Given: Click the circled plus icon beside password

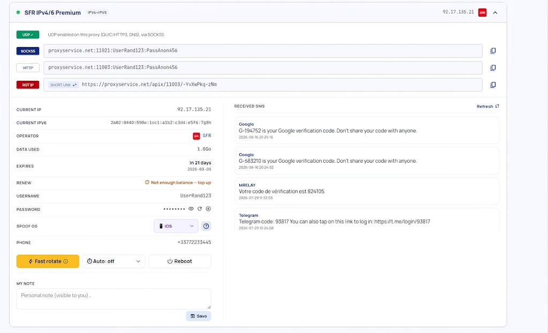Looking at the screenshot, I should tap(208, 209).
